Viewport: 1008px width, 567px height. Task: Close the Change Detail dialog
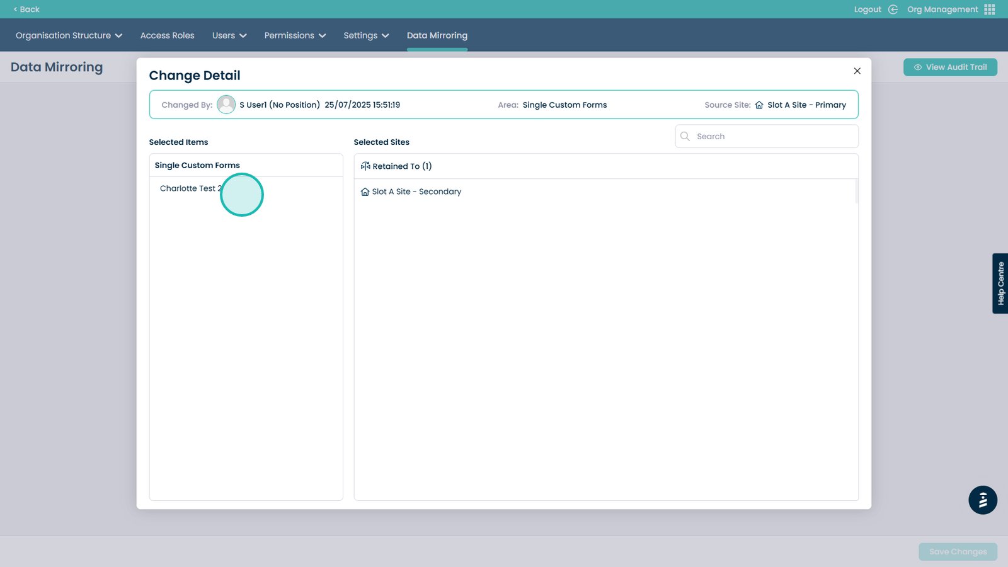[x=857, y=71]
